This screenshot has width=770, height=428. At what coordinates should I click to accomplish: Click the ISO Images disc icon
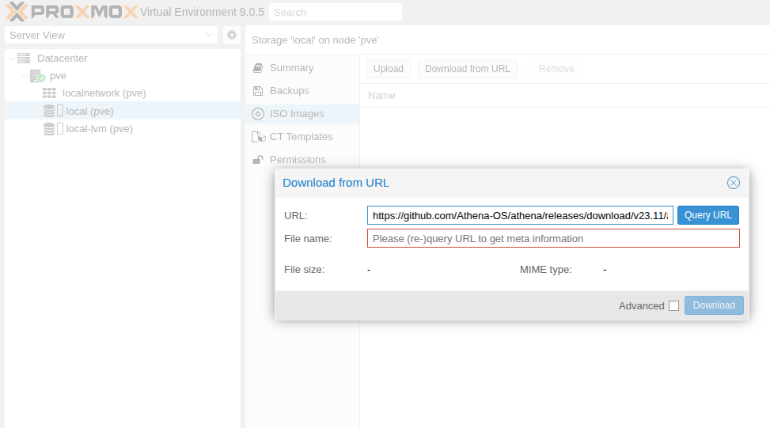click(258, 114)
